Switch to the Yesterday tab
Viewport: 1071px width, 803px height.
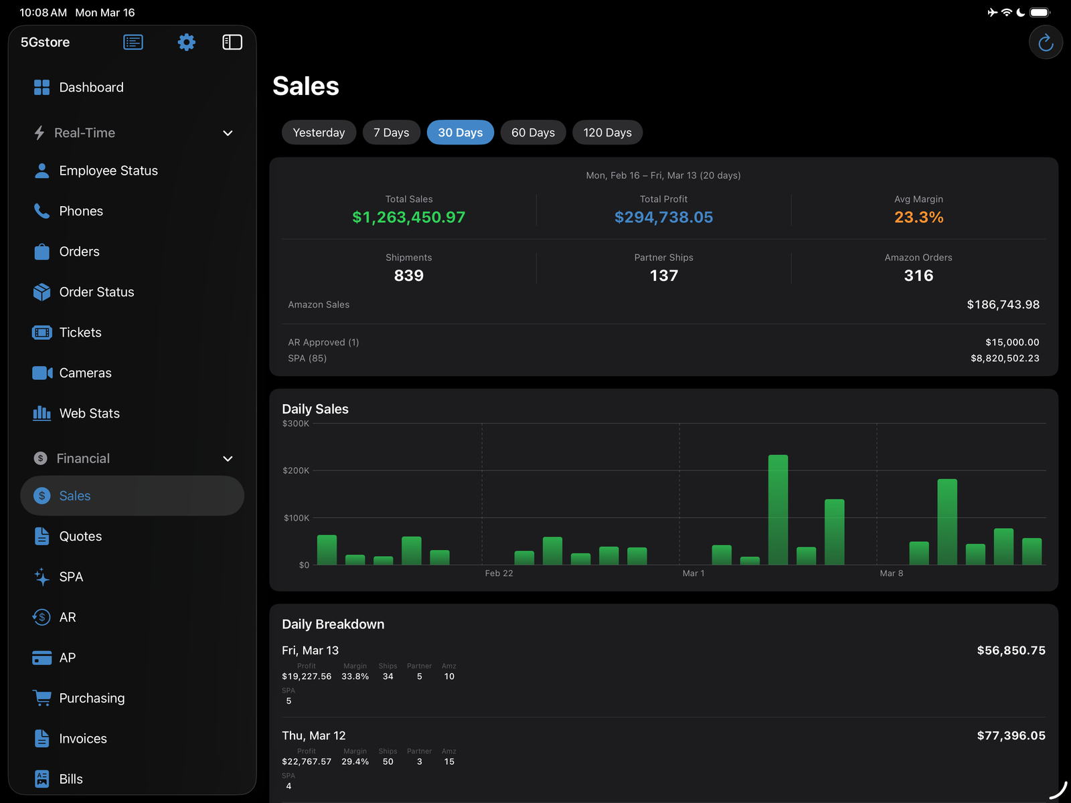(319, 132)
